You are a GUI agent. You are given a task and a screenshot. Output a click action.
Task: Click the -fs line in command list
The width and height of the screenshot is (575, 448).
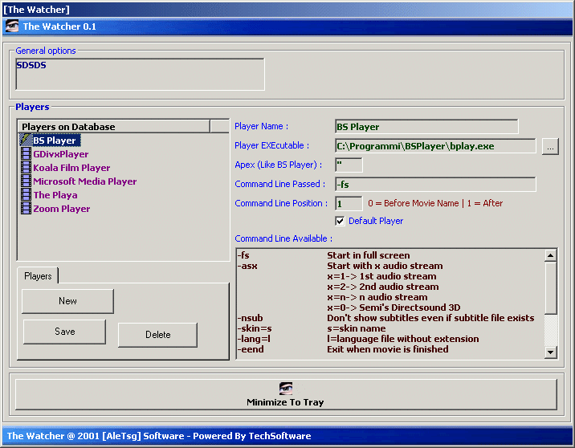pos(324,255)
